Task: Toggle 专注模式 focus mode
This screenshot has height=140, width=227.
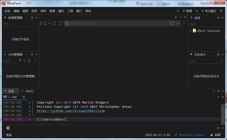Action: (209, 11)
